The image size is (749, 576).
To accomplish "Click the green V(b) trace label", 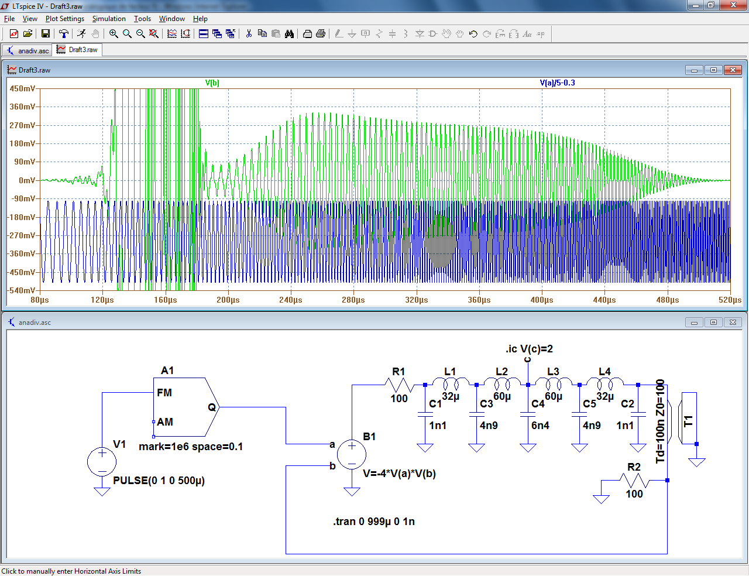I will (212, 83).
